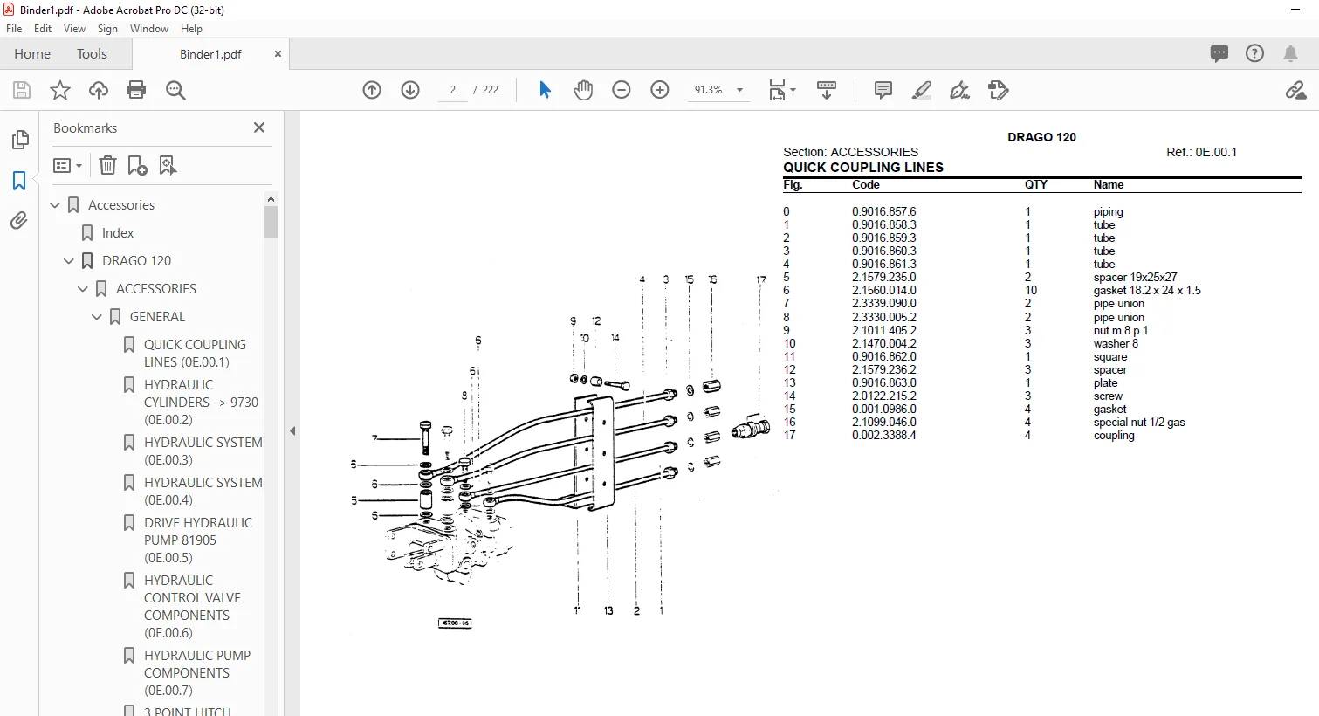Collapse the GENERAL bookmark
This screenshot has width=1319, height=716.
(x=97, y=317)
